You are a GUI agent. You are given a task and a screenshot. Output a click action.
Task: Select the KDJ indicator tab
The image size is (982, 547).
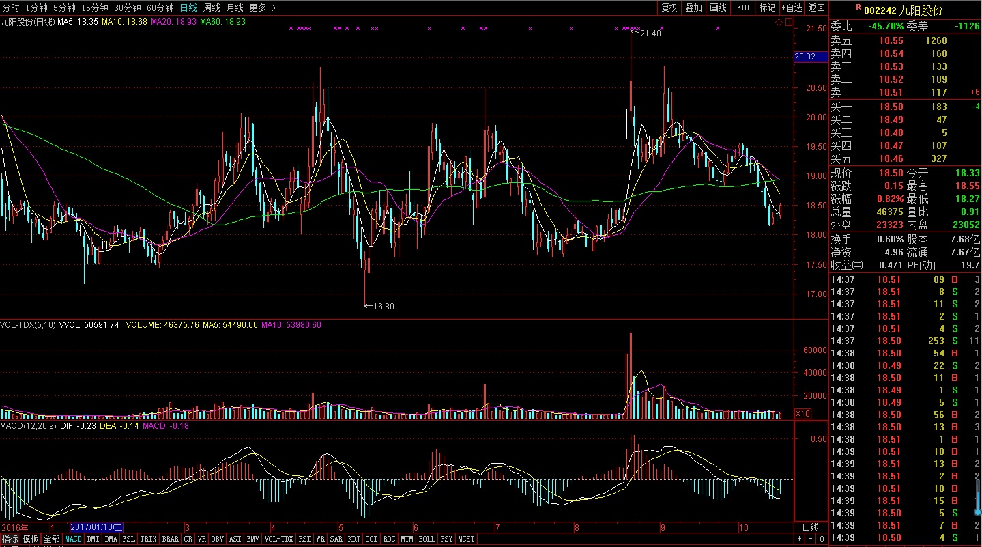(353, 539)
